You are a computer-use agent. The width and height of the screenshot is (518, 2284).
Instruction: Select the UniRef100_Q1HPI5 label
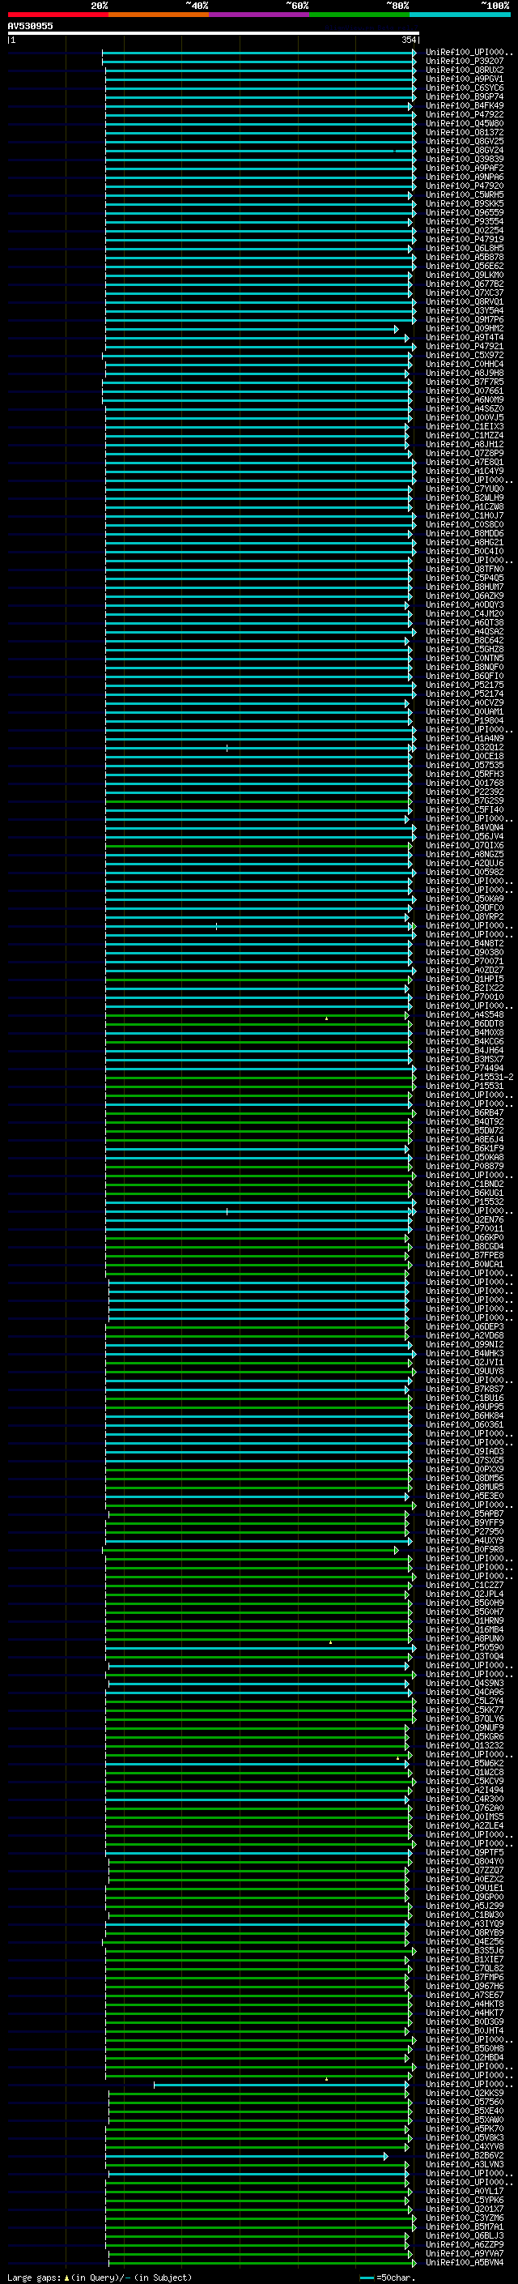465,979
